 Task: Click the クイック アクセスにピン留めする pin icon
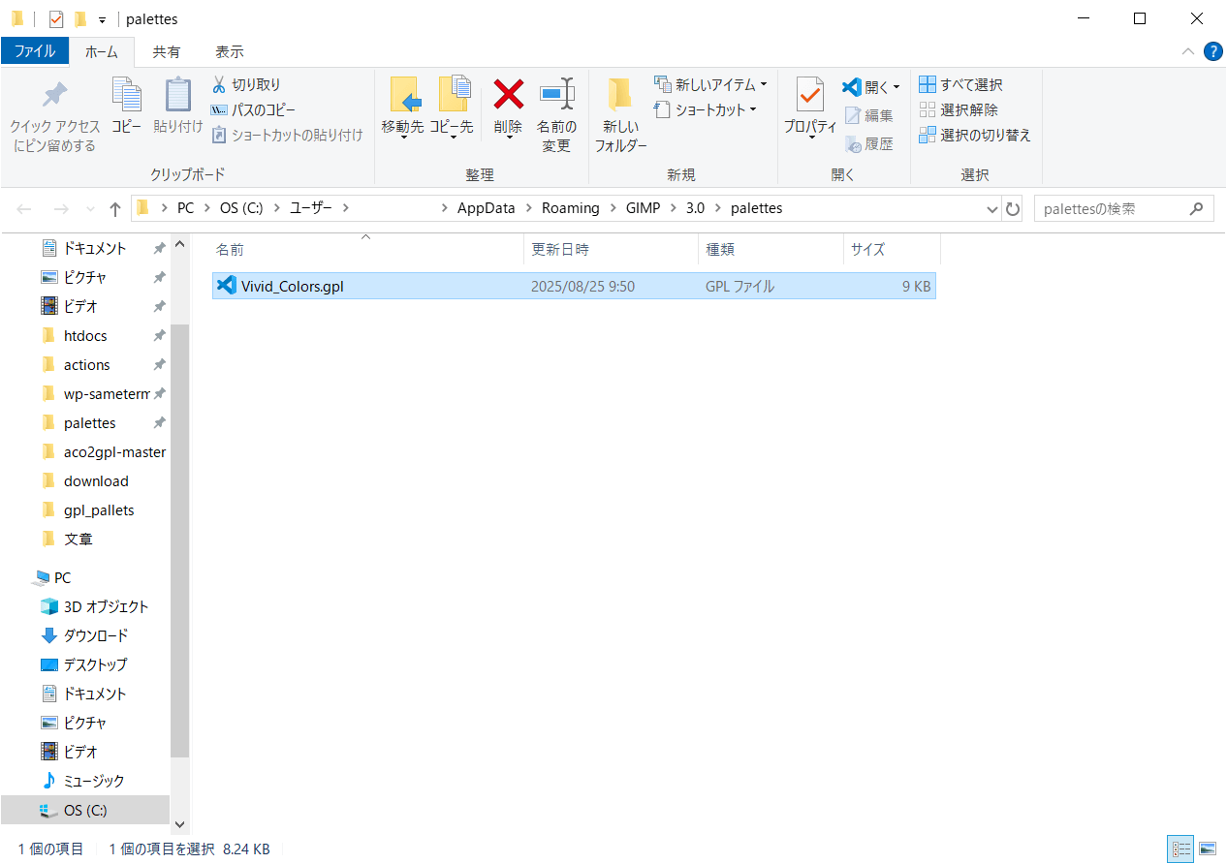[x=54, y=96]
